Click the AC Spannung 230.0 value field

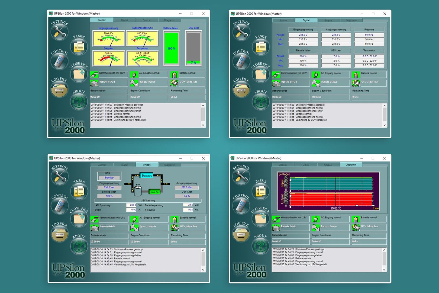pos(131,205)
